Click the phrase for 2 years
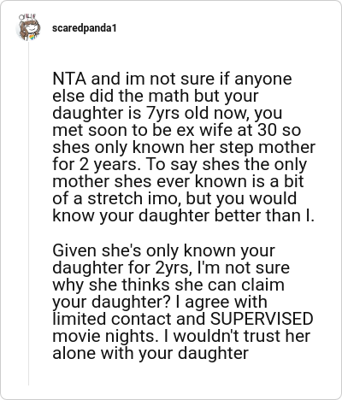 [97, 164]
